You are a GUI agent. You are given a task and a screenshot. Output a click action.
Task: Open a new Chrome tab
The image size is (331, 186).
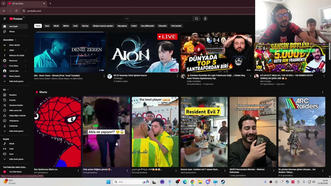point(50,4)
